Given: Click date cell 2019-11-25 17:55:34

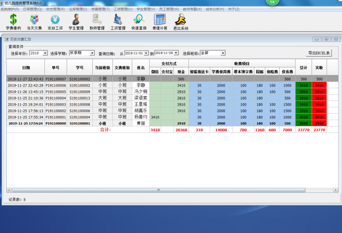Looking at the screenshot, I should coord(26,117).
